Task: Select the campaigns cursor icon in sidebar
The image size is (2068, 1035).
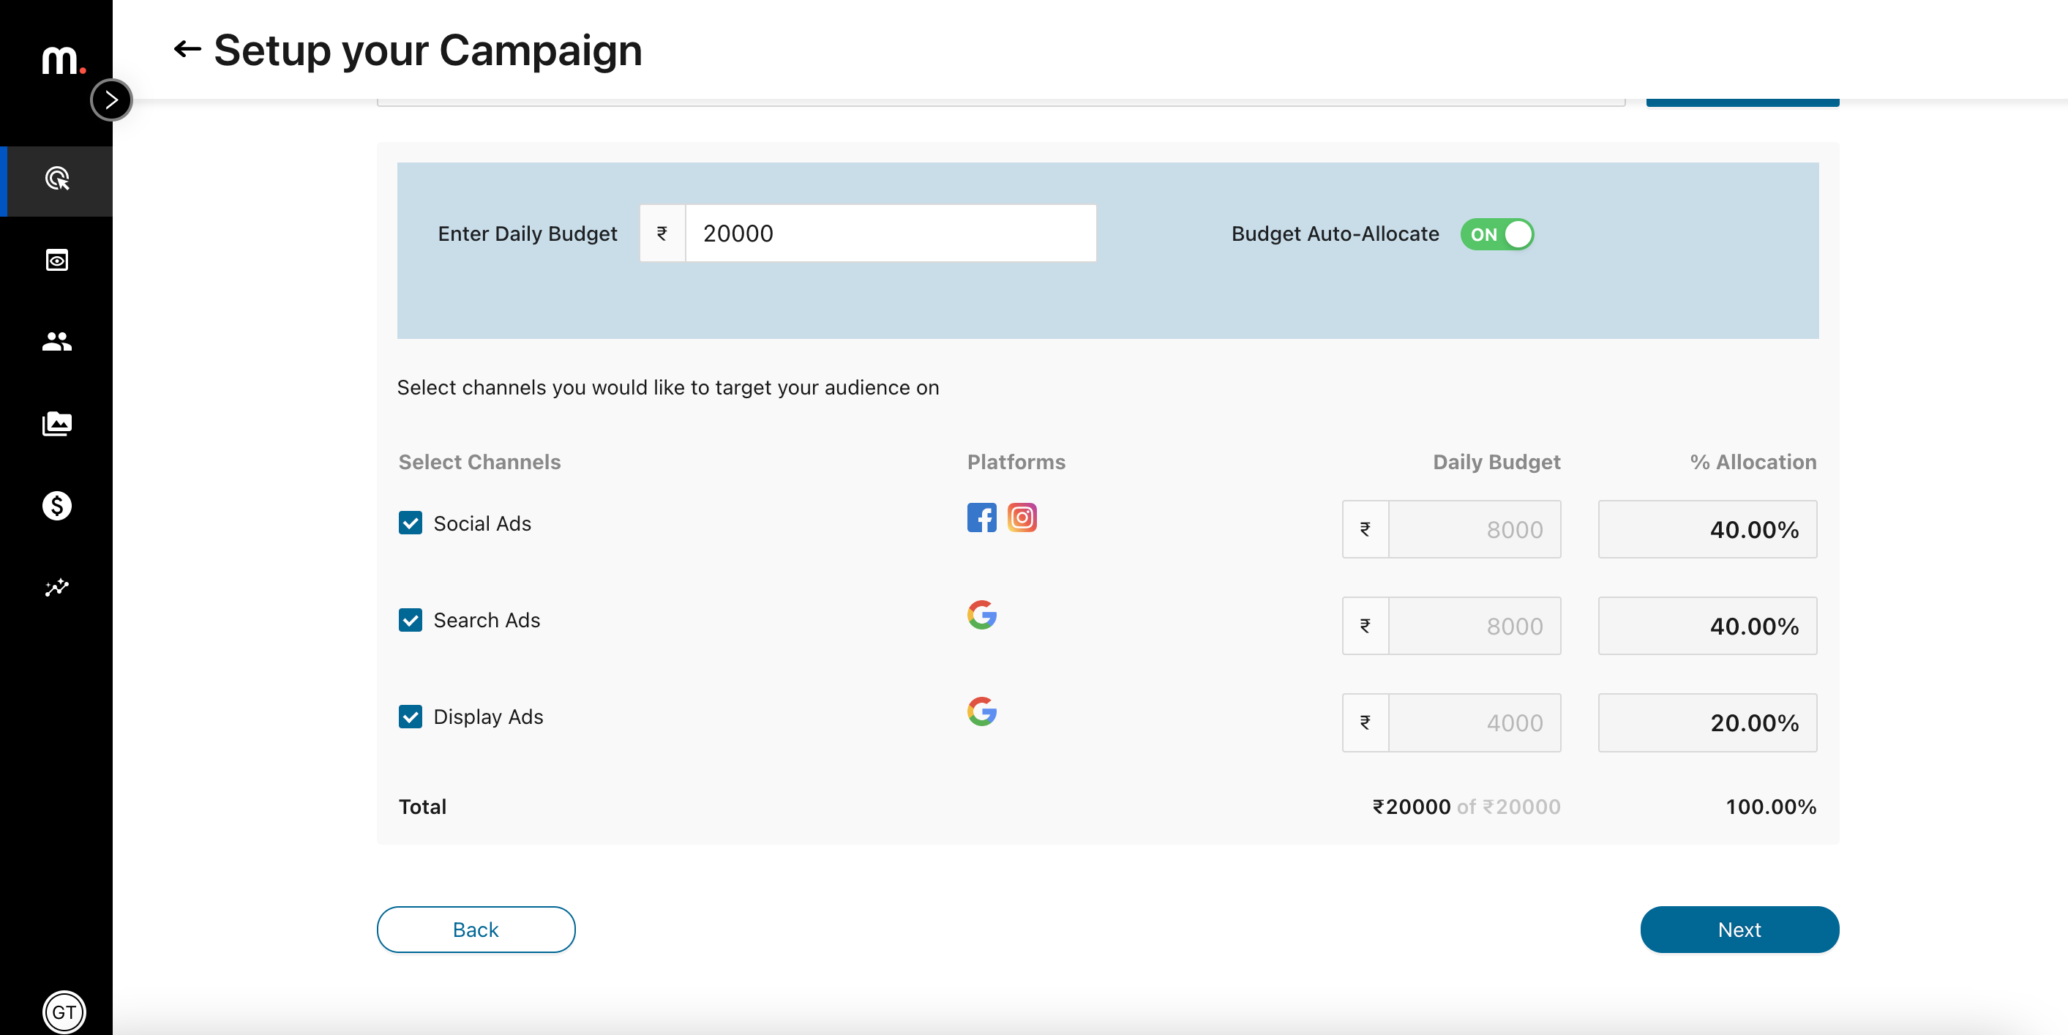Action: [x=56, y=181]
